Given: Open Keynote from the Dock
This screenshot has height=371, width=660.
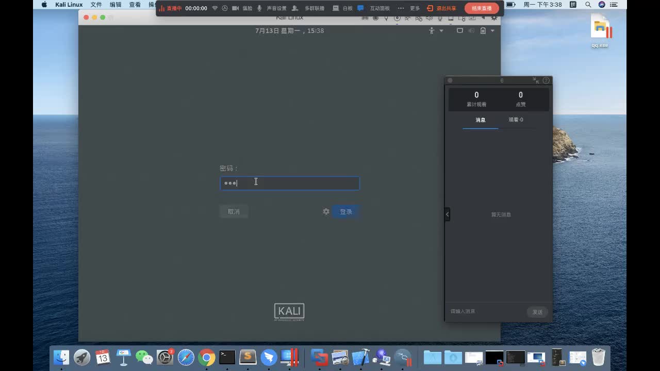Looking at the screenshot, I should 124,357.
